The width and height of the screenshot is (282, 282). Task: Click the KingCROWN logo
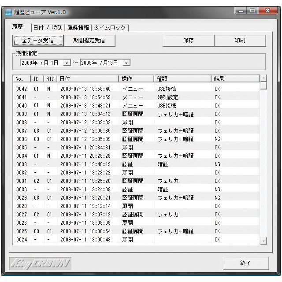(40, 263)
